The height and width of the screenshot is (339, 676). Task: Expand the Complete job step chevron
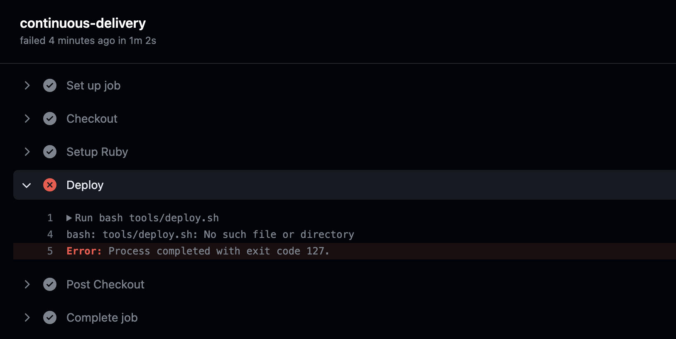27,317
